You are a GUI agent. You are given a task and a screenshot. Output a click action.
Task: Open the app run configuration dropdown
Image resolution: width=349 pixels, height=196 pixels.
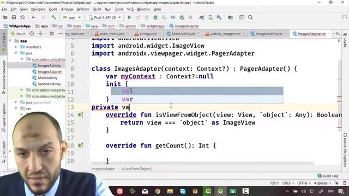71,17
